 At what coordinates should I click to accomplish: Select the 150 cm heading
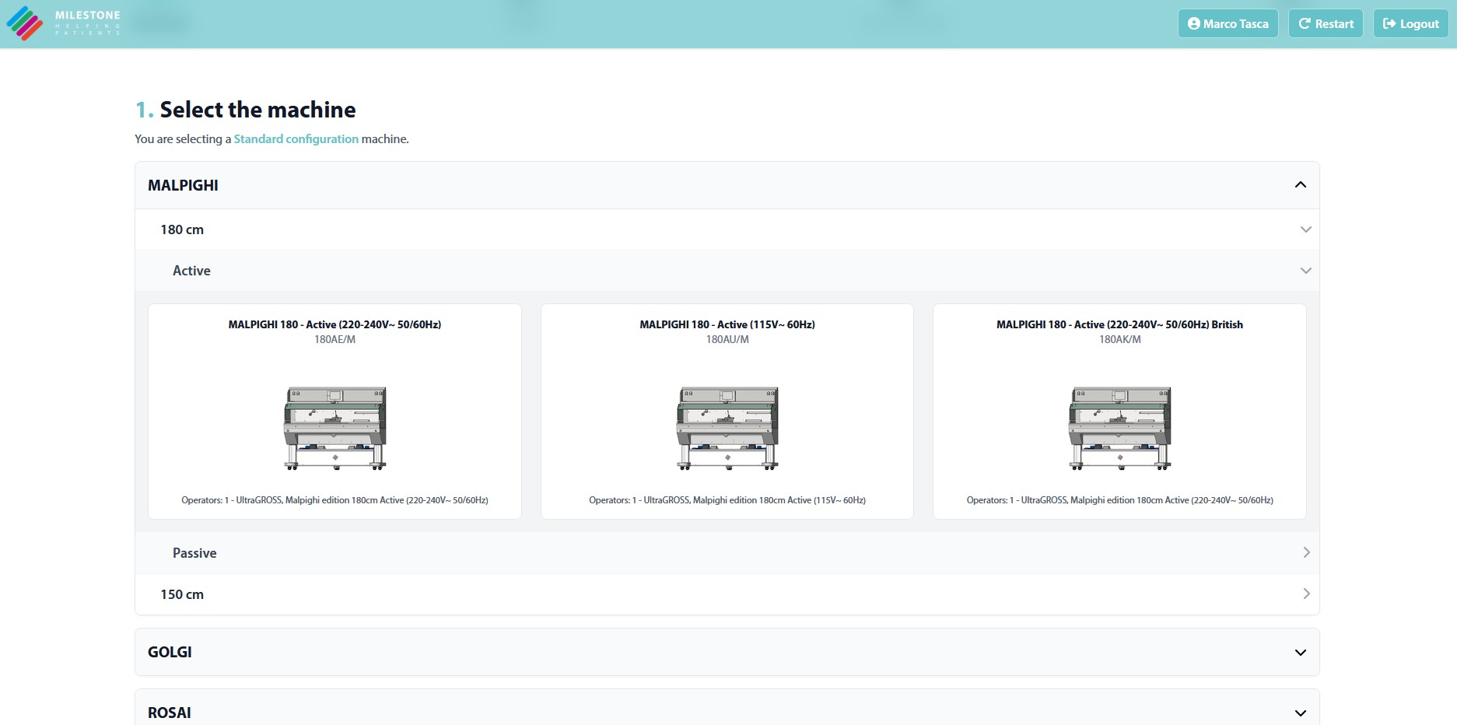182,594
